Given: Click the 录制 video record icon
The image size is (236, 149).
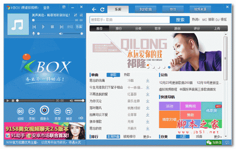Looking at the screenshot, I should pyautogui.click(x=32, y=111).
